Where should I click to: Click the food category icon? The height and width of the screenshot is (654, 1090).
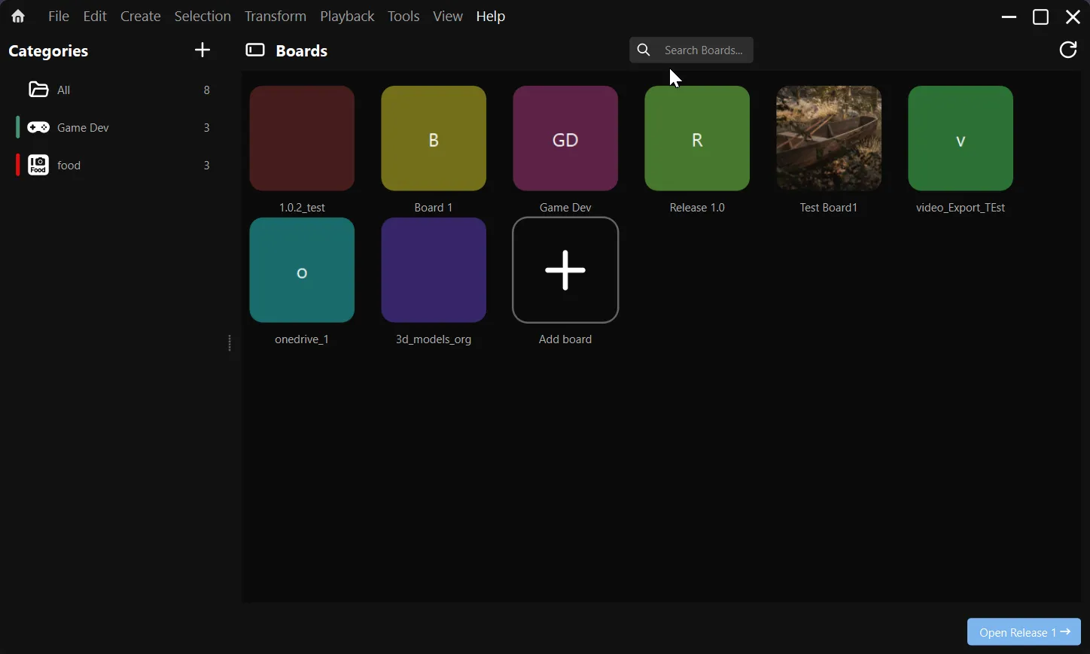[x=38, y=166]
